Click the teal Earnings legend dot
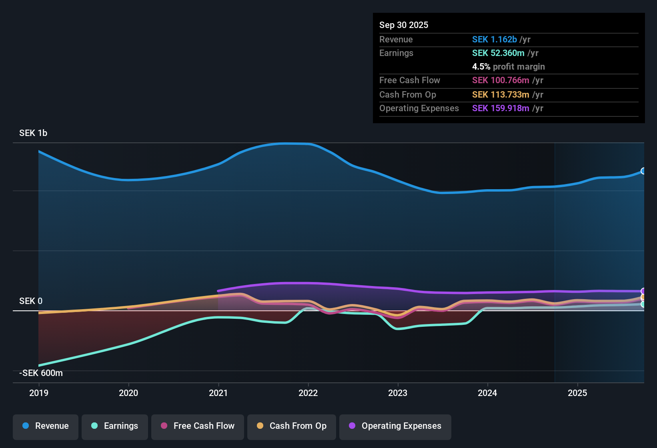The image size is (657, 448). pyautogui.click(x=94, y=426)
